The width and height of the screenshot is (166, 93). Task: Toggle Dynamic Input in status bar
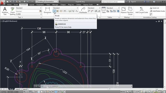pyautogui.click(x=50, y=92)
